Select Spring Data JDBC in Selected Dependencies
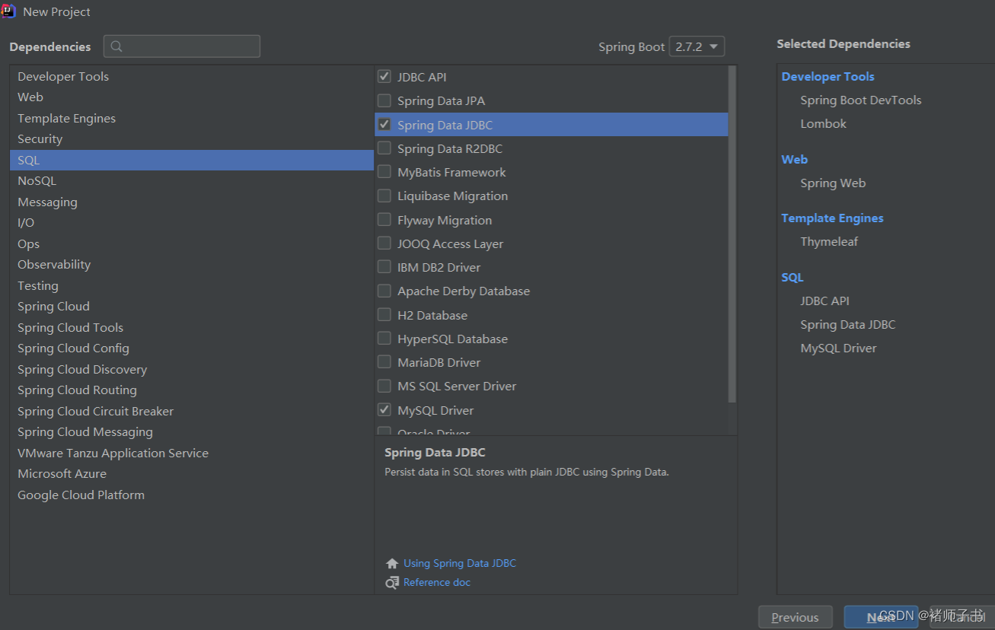The height and width of the screenshot is (630, 995). pos(847,324)
